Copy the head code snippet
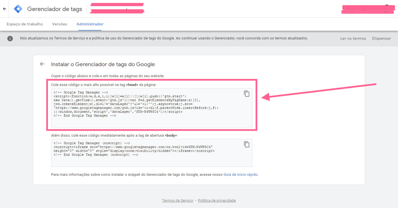This screenshot has height=208, width=398. [247, 94]
